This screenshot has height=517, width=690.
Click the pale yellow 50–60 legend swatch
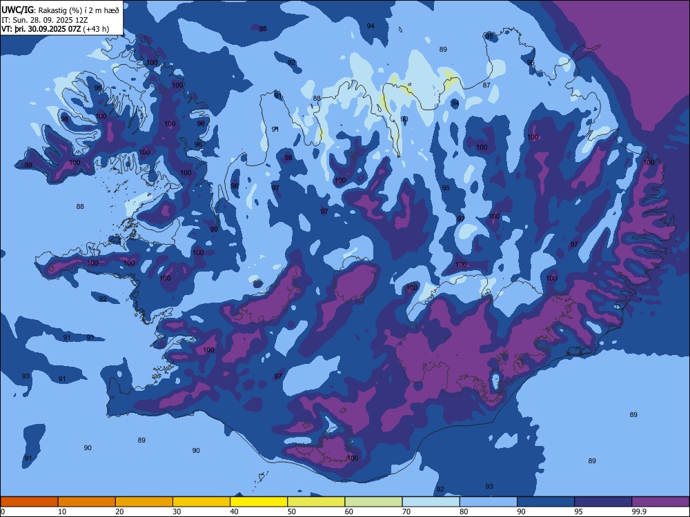tap(316, 502)
